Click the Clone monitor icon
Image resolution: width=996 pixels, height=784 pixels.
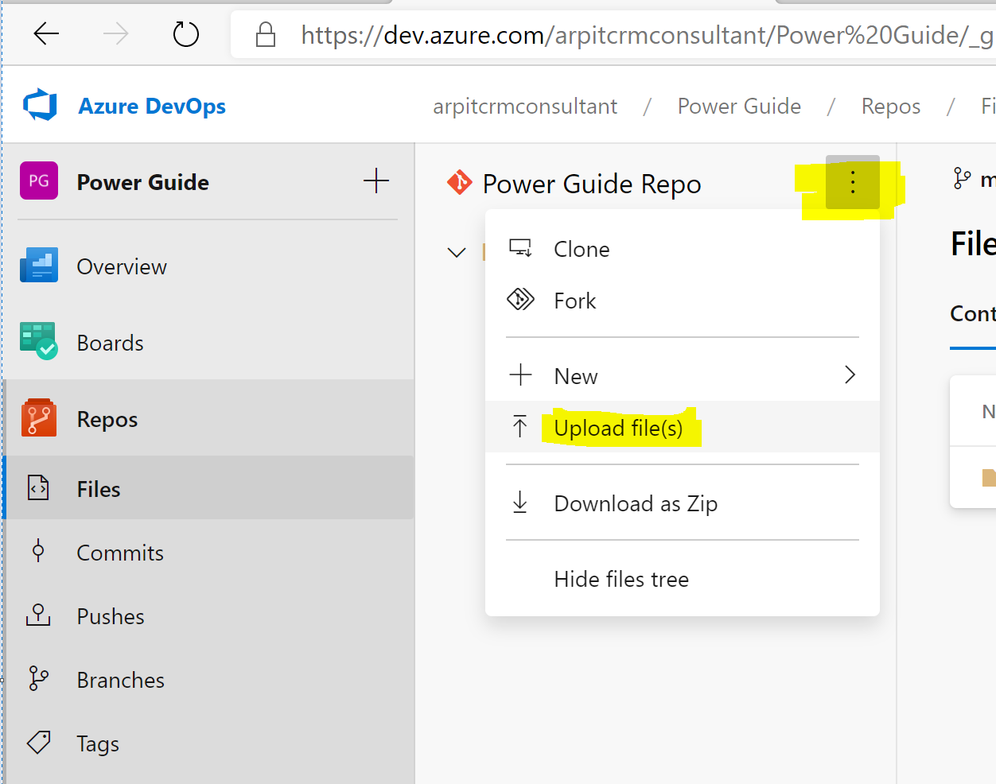click(x=520, y=248)
